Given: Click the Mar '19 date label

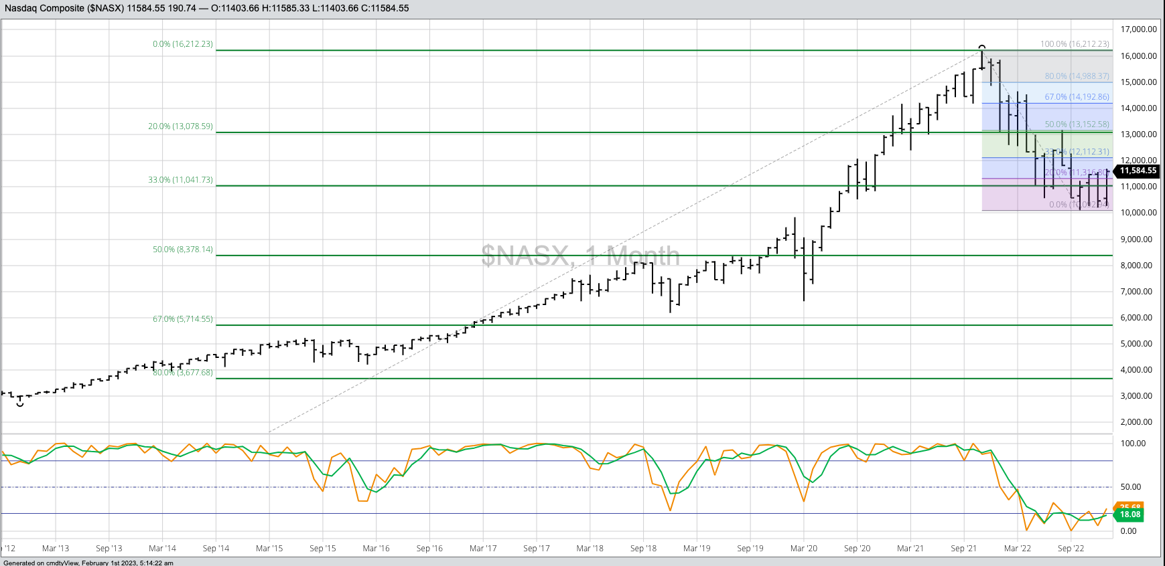Looking at the screenshot, I should (x=697, y=549).
